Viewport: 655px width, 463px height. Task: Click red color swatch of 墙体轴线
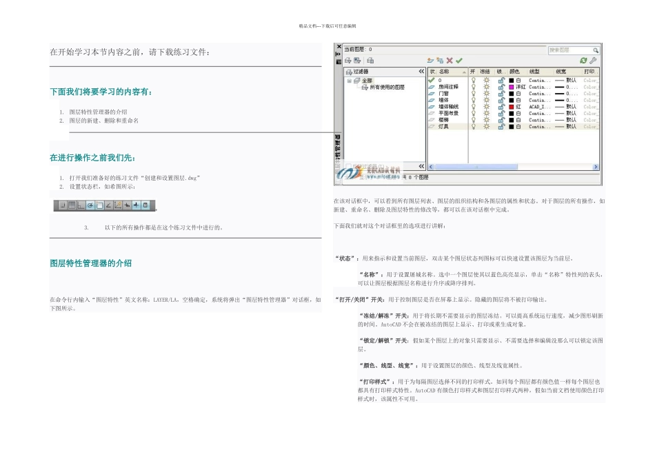pyautogui.click(x=511, y=107)
